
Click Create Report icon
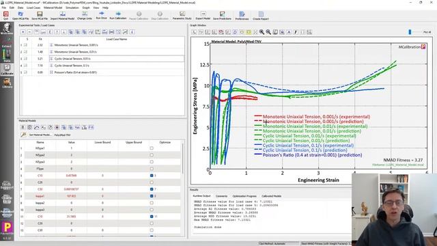261,15
